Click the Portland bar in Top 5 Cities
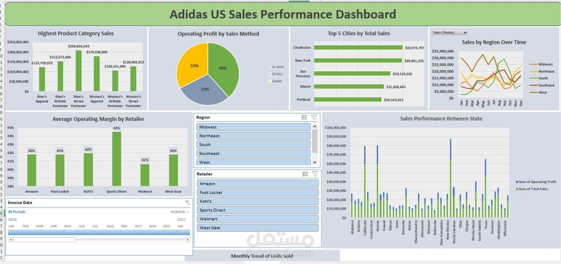 [x=348, y=99]
